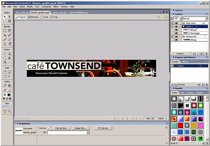Switch to the History tab
The width and height of the screenshot is (210, 146).
coord(185,62)
